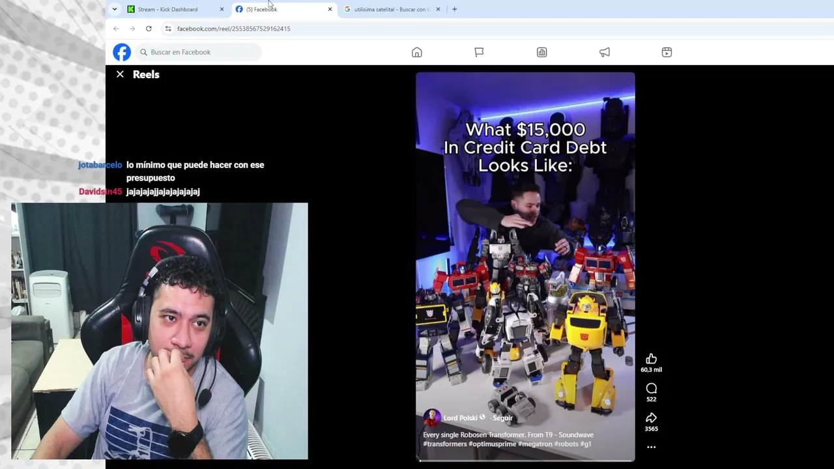
Task: Open Pages via the flag icon
Action: point(479,52)
